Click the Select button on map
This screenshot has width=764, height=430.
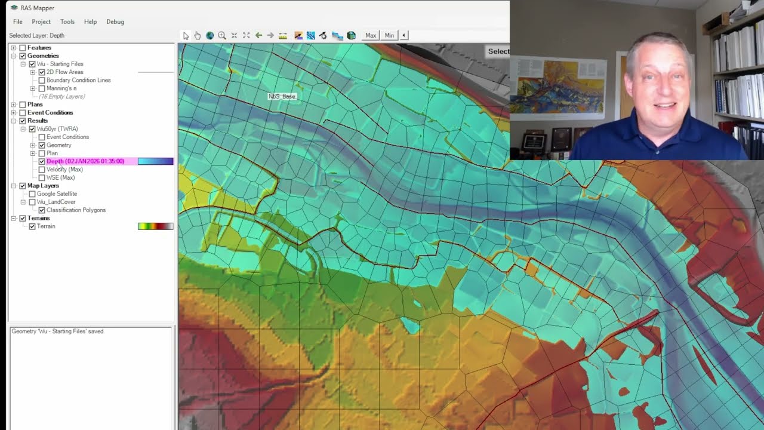498,51
